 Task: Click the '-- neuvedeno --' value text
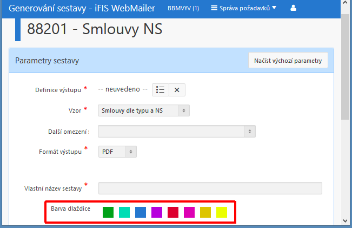(x=123, y=89)
